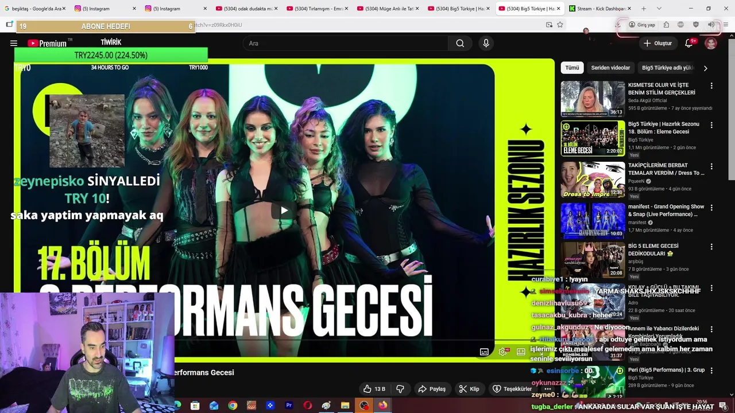Open options for Peri Big5 Performans video

pos(711,371)
